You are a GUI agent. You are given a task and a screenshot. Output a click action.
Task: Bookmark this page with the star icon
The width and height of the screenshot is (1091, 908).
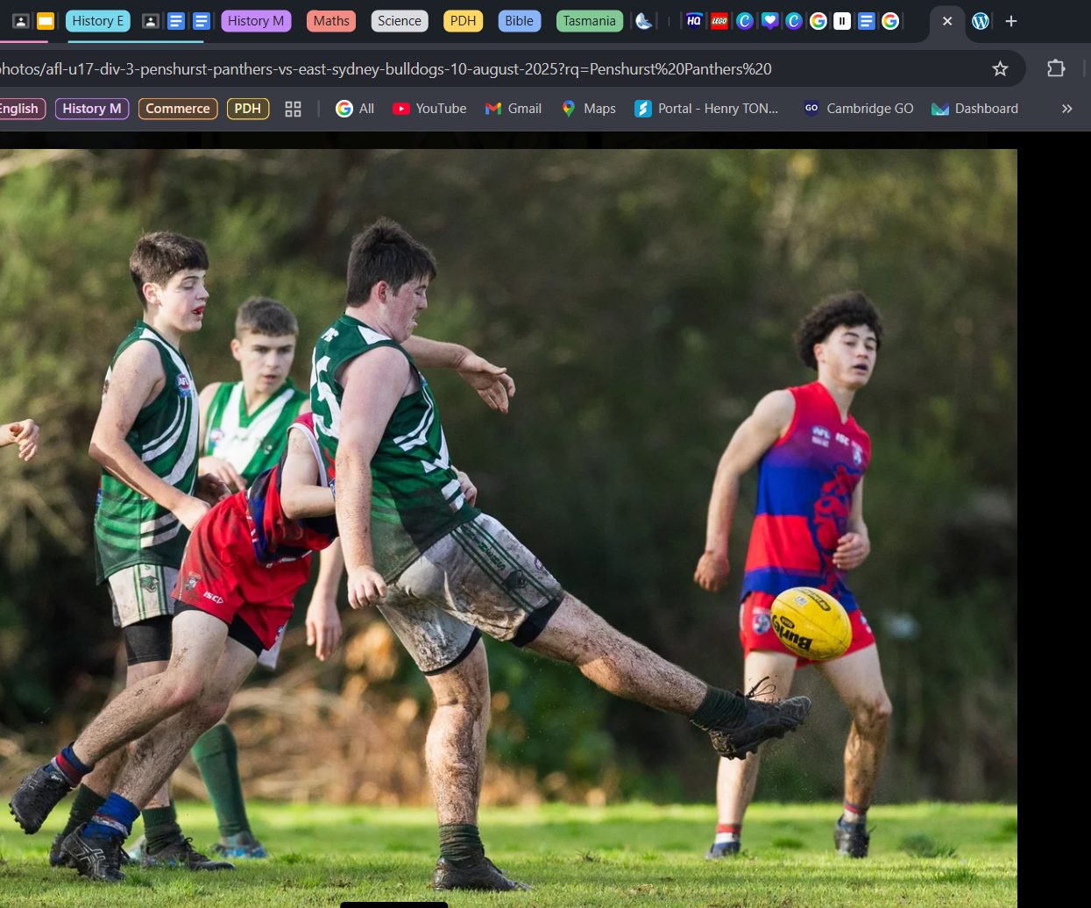1000,68
